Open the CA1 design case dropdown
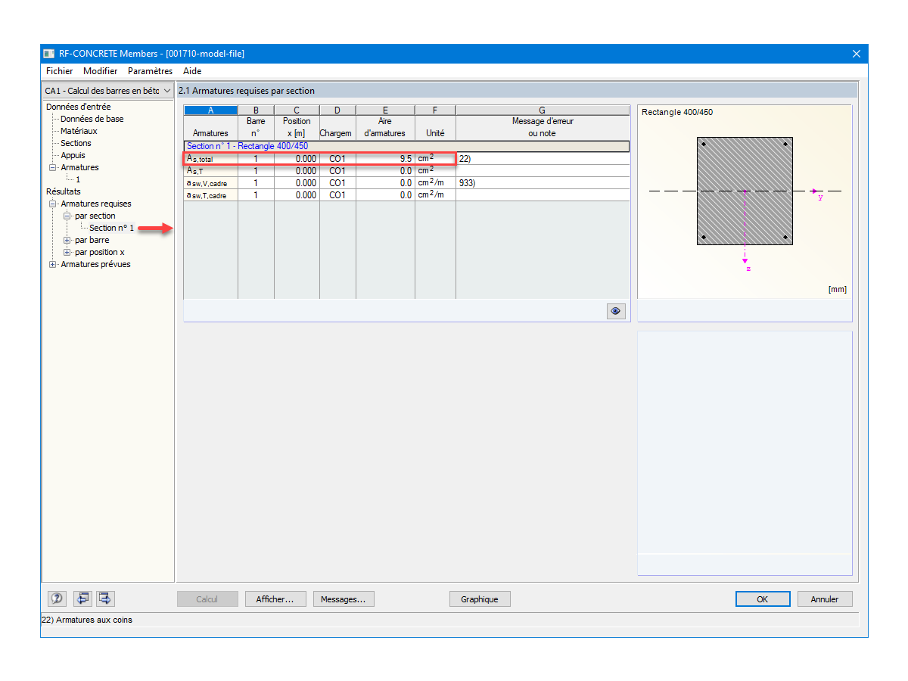Viewport: 908px width, 681px height. pyautogui.click(x=108, y=91)
